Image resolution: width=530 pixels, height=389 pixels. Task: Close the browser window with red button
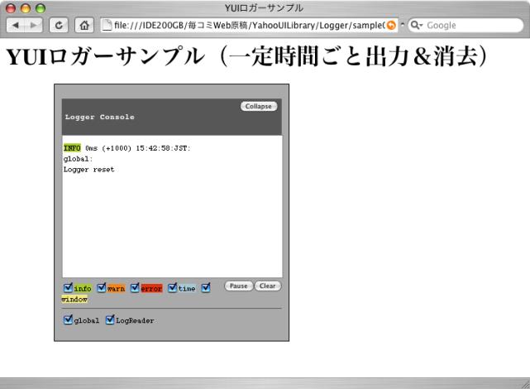point(11,8)
